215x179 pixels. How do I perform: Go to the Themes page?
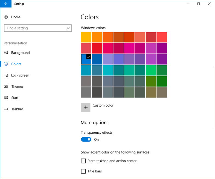[17, 87]
